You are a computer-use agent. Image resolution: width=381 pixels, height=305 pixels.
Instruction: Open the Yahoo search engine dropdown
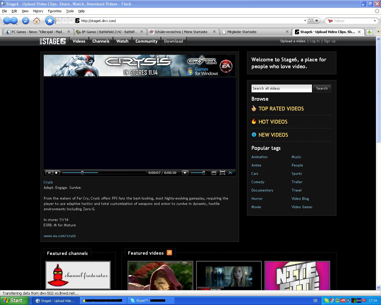[375, 21]
